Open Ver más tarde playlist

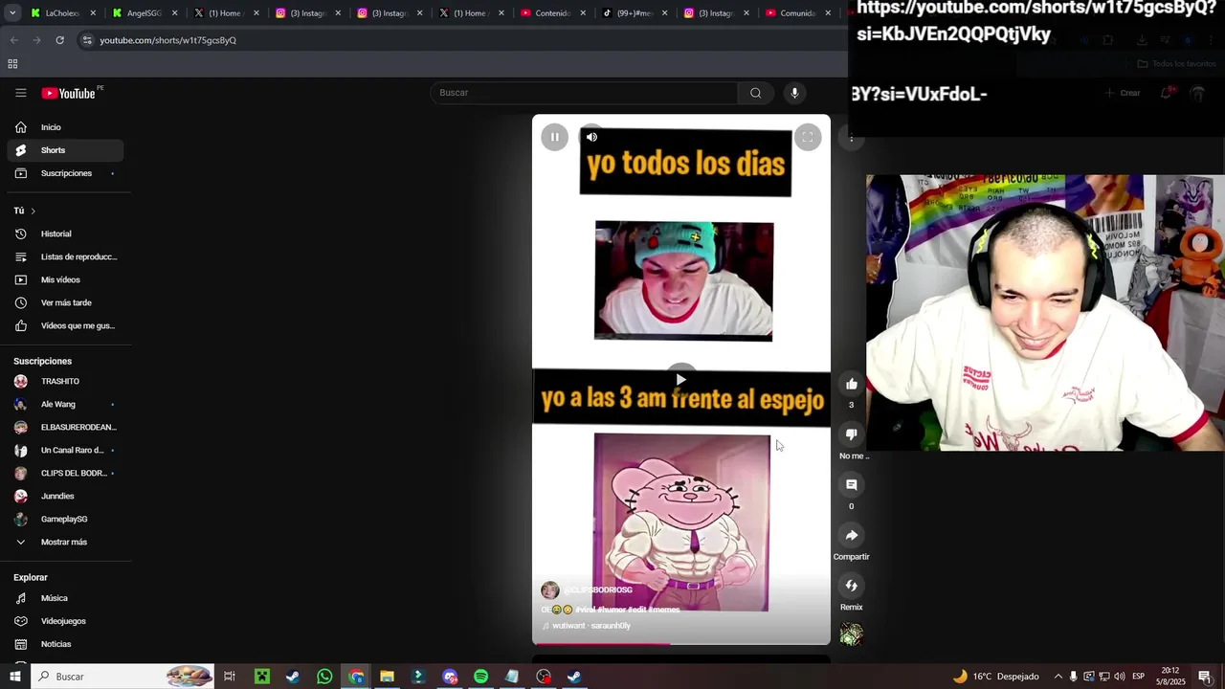coord(65,302)
